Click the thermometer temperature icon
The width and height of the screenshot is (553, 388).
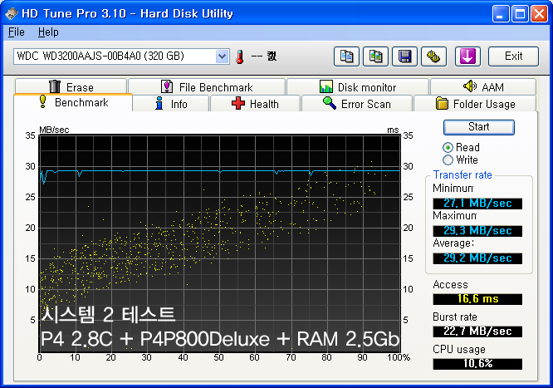pos(240,56)
